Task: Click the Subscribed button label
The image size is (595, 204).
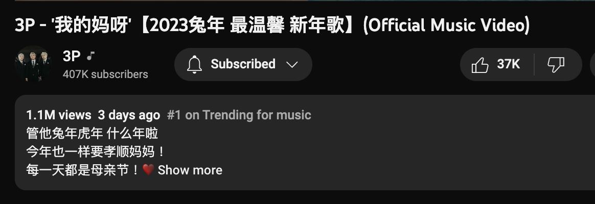Action: tap(243, 64)
